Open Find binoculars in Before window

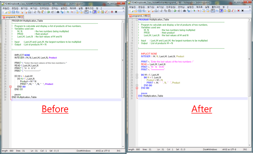[58, 12]
